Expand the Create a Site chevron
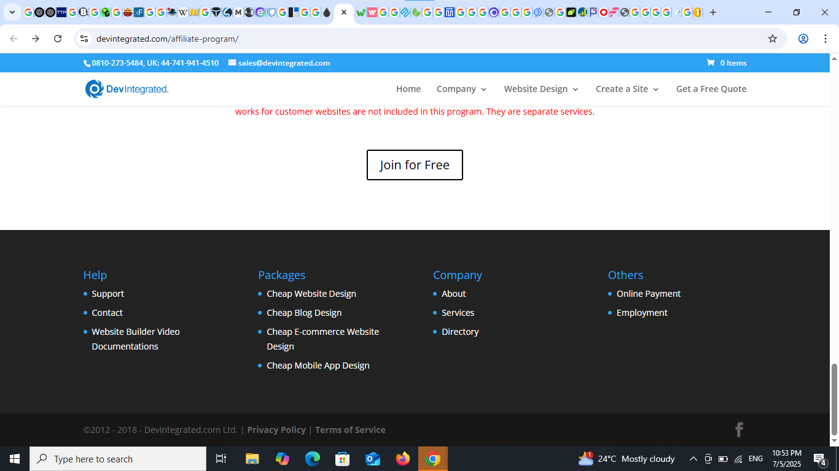 655,90
